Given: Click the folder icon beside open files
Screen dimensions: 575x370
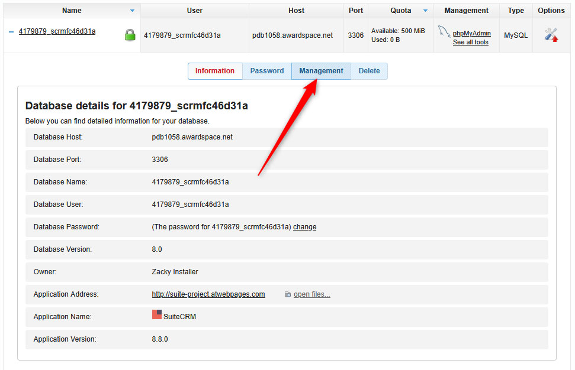Looking at the screenshot, I should tap(288, 294).
